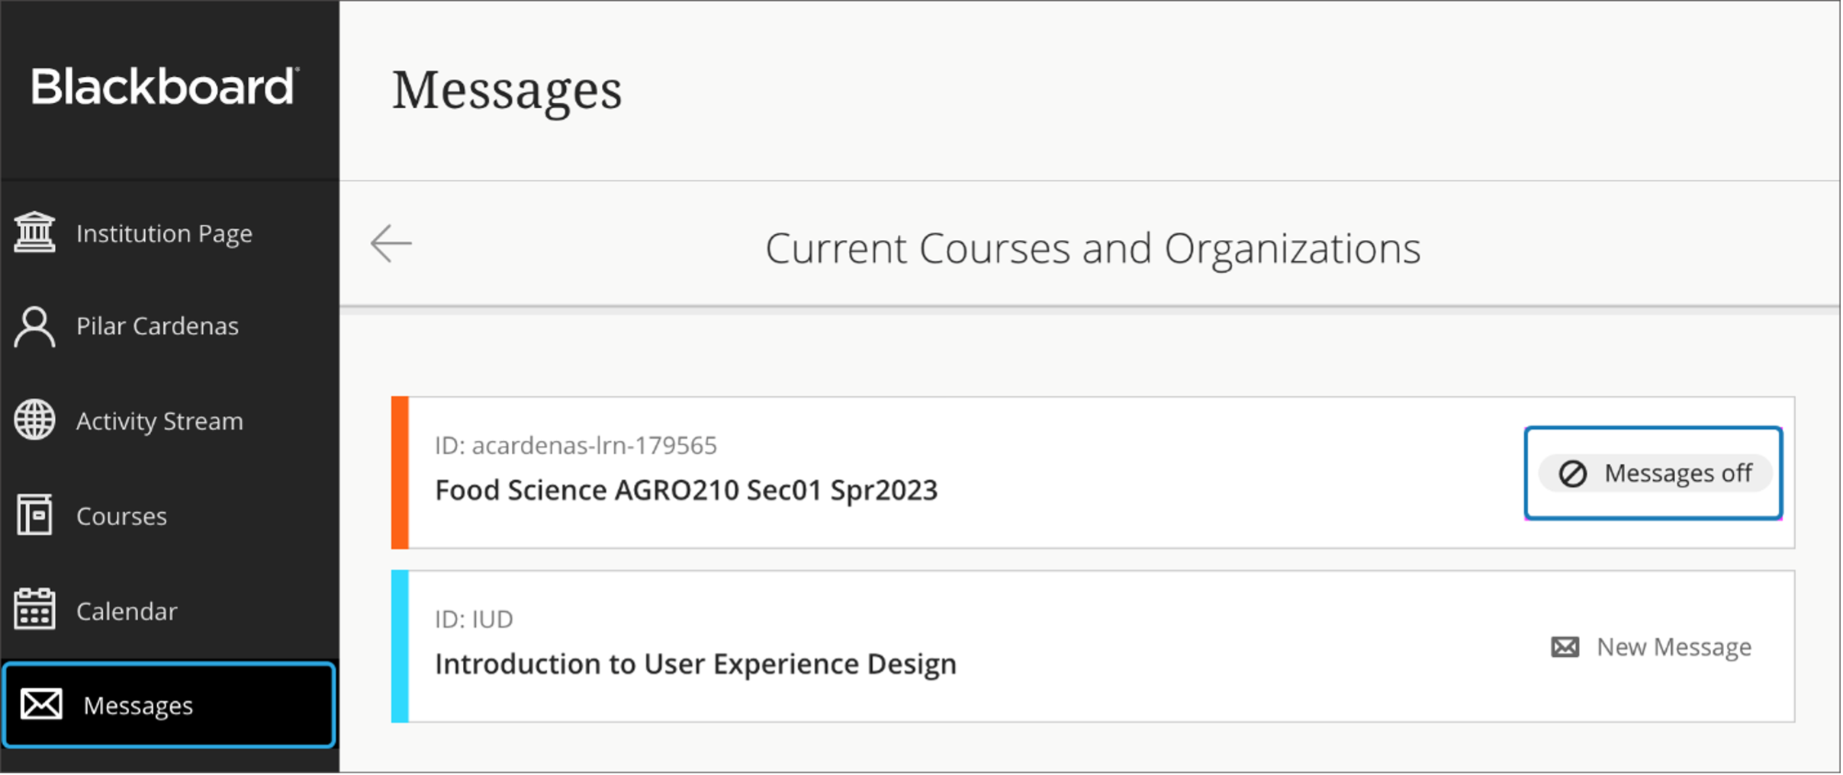Click the profile person icon in sidebar
1843x775 pixels.
pos(34,327)
